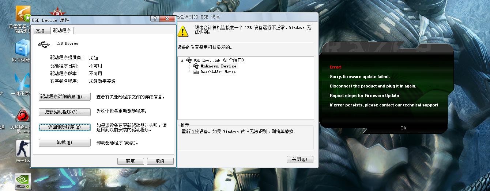Image resolution: width=490 pixels, height=191 pixels.
Task: Open the account safe (账号保险) desktop icon
Action: click(22, 48)
